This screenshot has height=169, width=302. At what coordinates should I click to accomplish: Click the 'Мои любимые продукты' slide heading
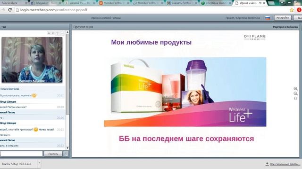(x=151, y=42)
